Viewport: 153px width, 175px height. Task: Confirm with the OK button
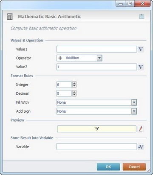[x=108, y=166]
